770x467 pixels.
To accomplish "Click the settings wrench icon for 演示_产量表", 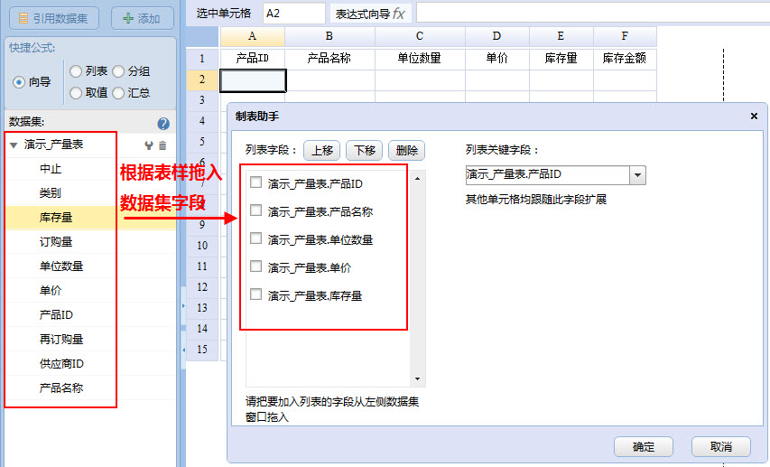I will click(149, 145).
